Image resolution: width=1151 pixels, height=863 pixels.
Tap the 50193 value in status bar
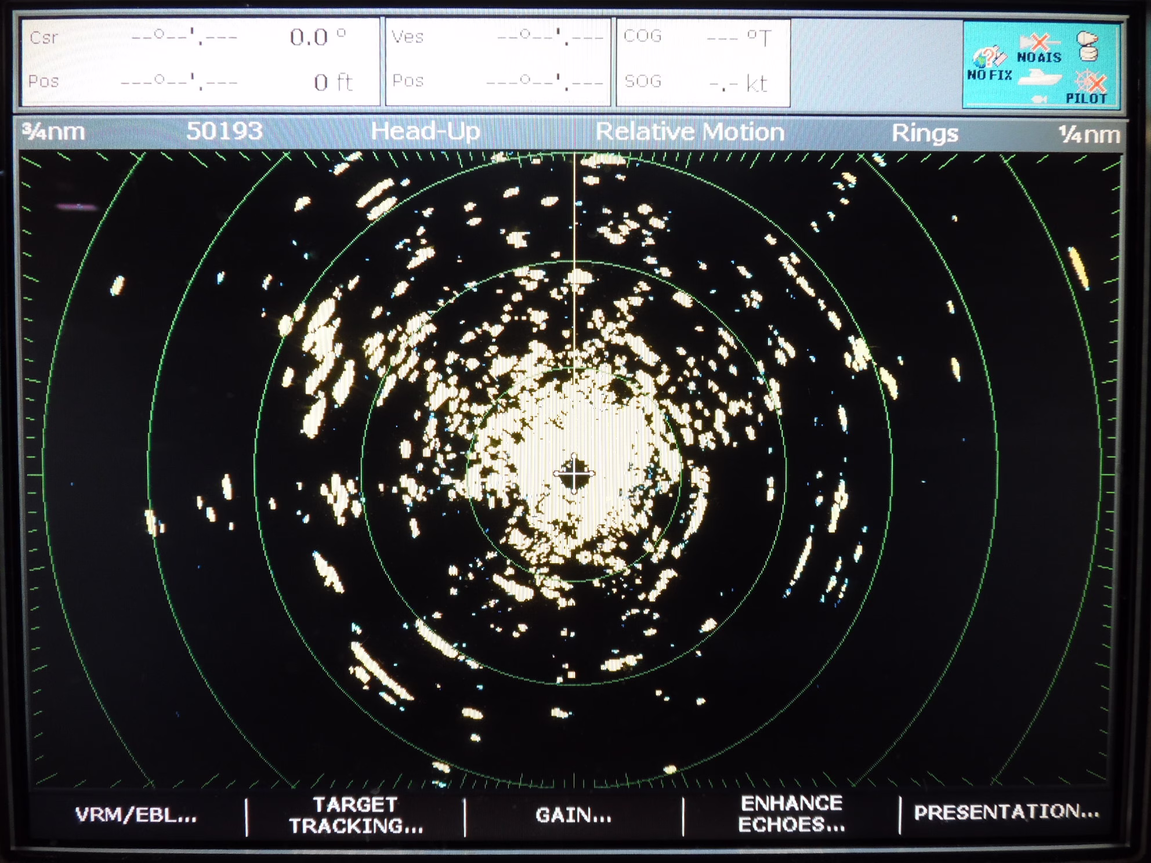tap(225, 131)
